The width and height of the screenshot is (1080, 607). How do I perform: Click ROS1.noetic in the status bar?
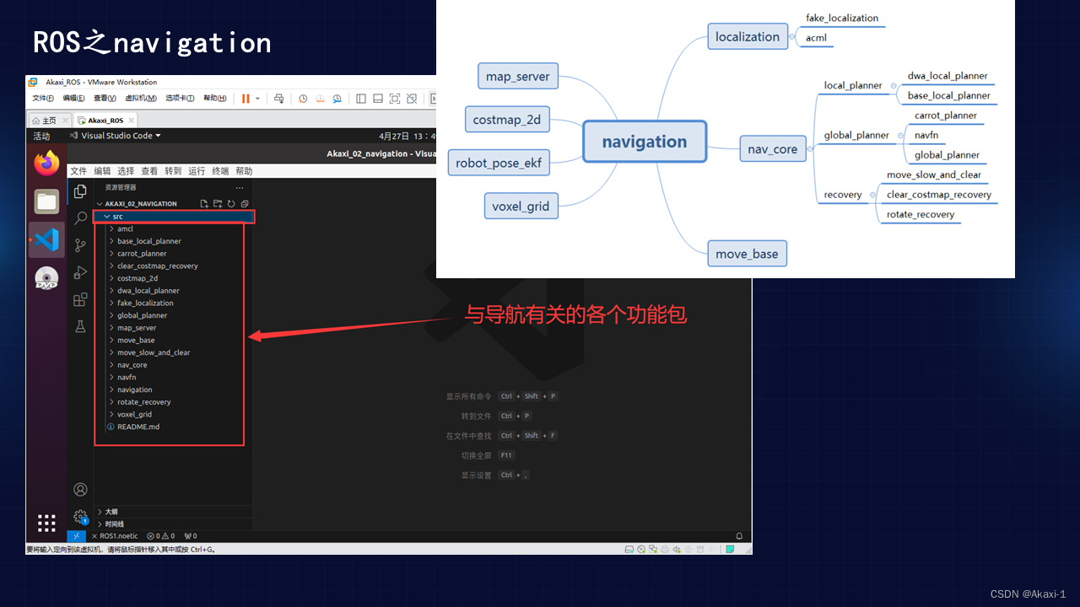pos(118,536)
